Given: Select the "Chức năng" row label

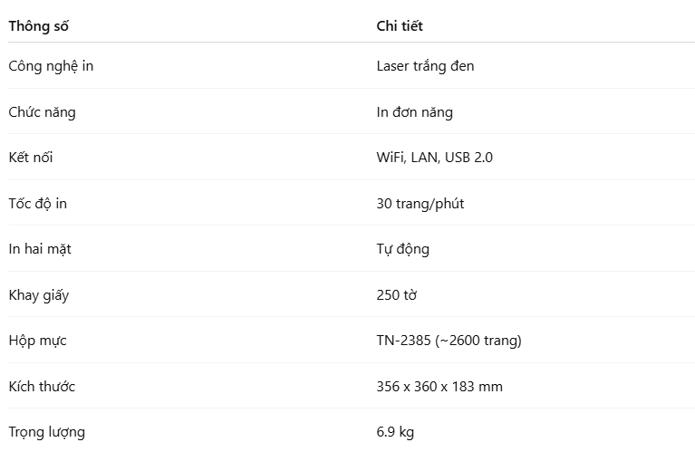Looking at the screenshot, I should [x=42, y=112].
